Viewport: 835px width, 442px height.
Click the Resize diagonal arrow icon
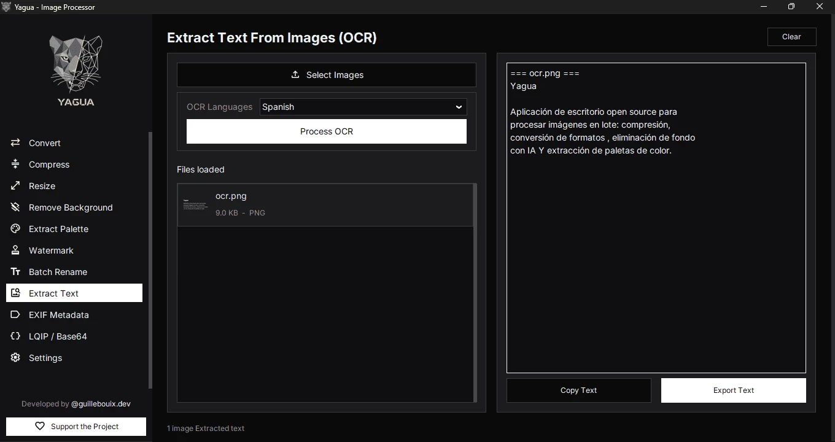[15, 186]
